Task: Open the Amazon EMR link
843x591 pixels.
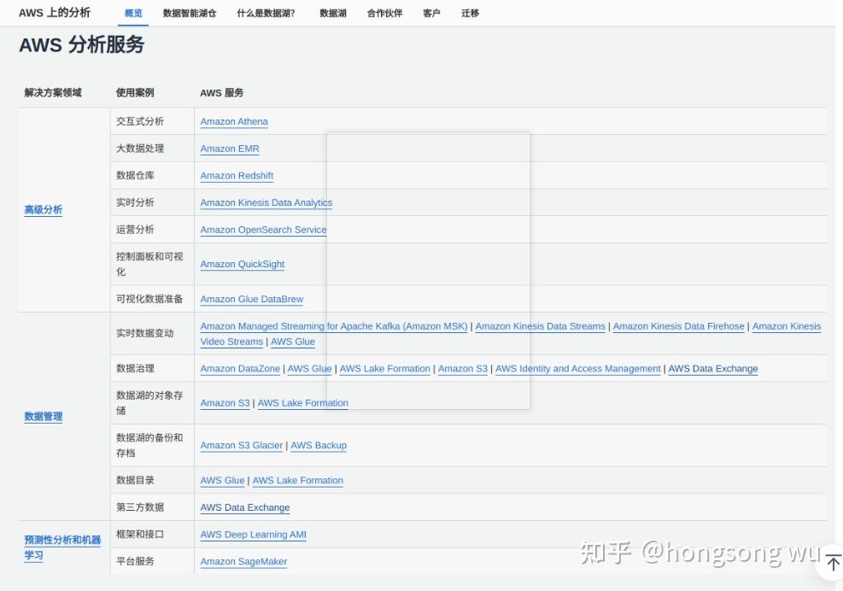Action: click(x=230, y=149)
